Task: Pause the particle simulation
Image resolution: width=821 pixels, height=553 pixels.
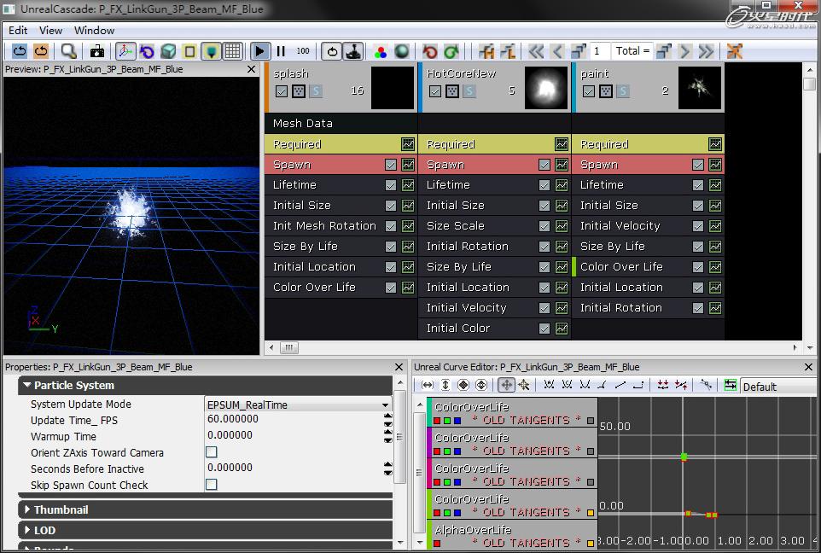Action: pyautogui.click(x=281, y=52)
